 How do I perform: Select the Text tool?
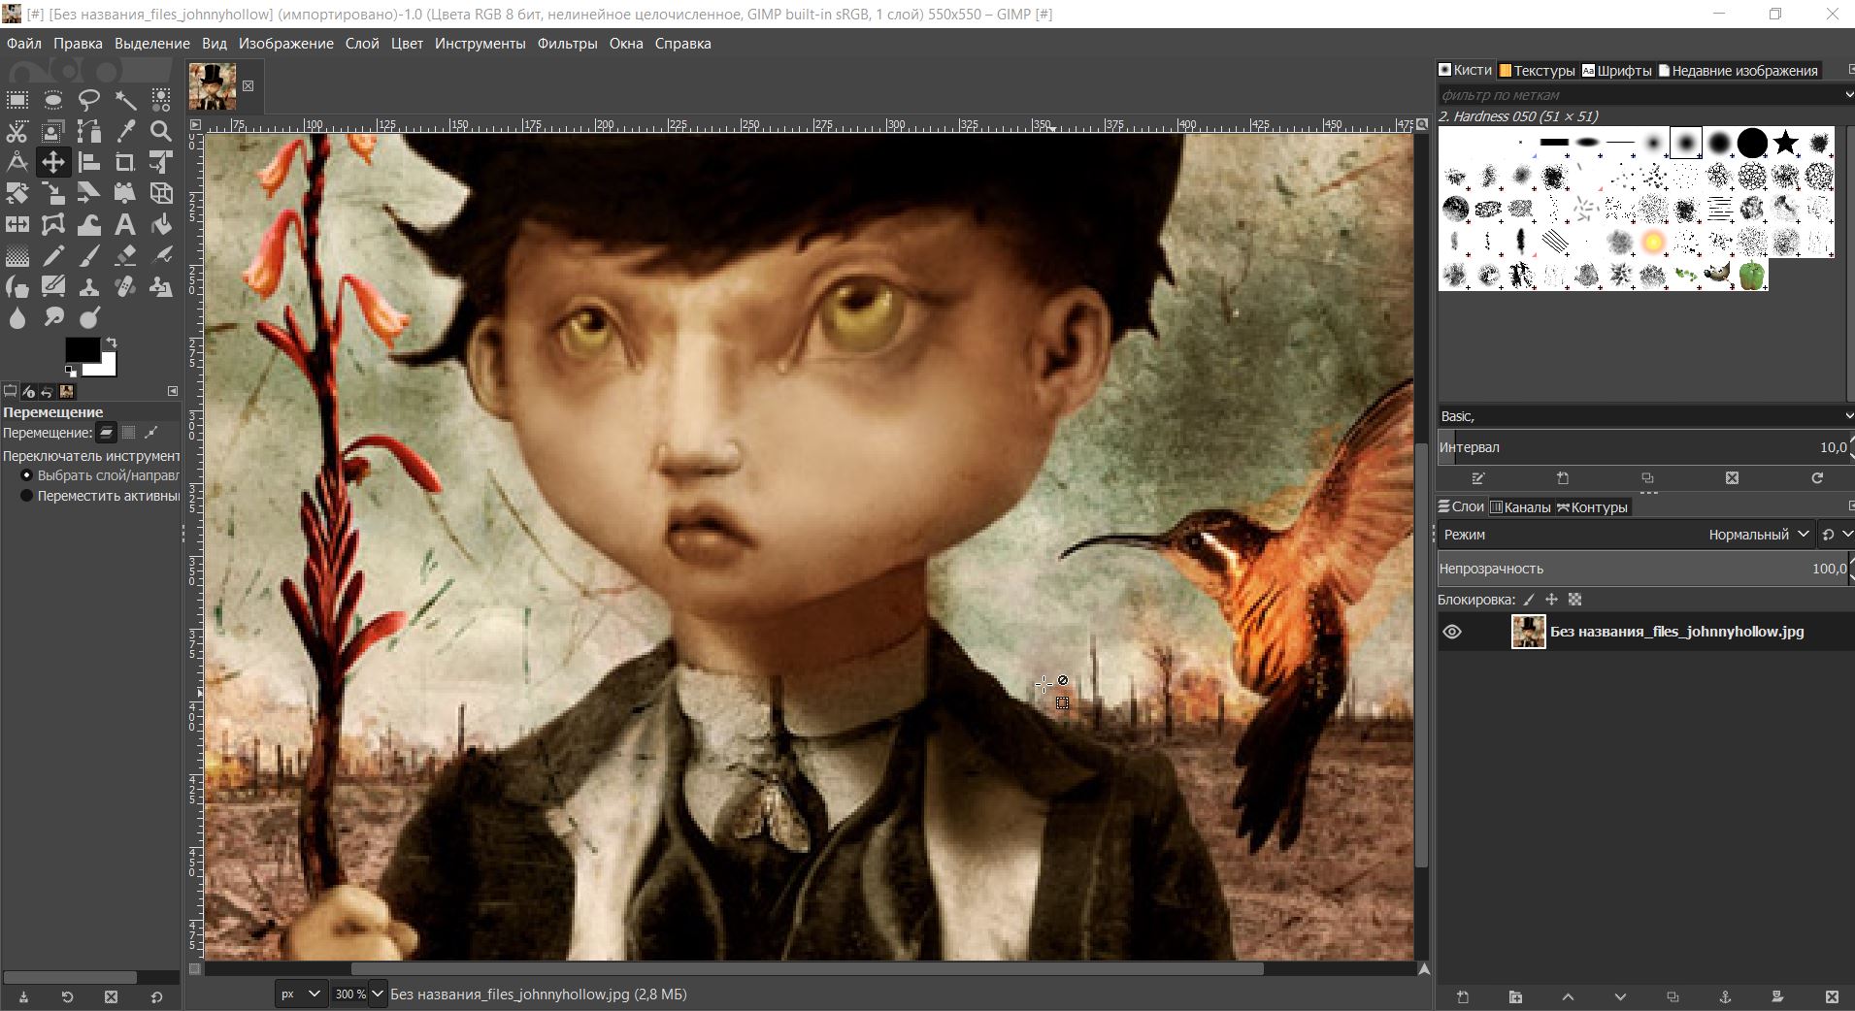tap(125, 224)
